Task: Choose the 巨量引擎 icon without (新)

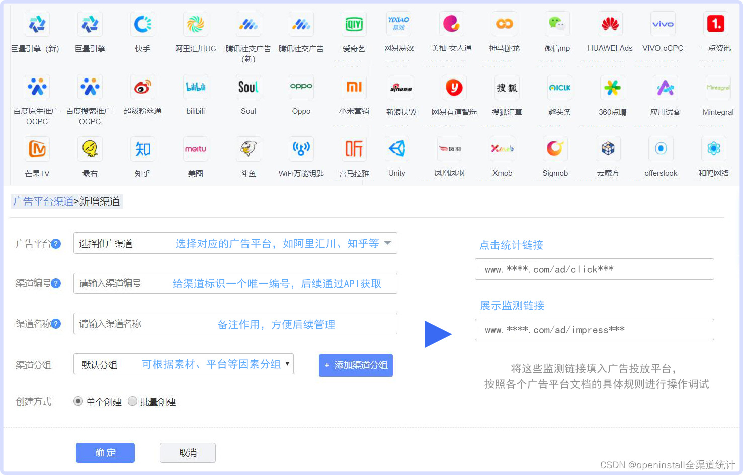Action: click(90, 24)
